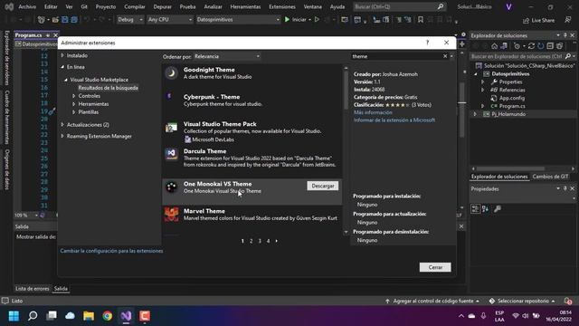
Task: Click the Cerrar button
Action: click(435, 267)
